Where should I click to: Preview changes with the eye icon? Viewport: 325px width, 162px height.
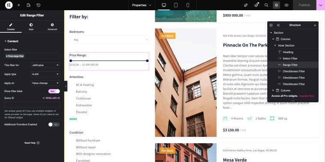tap(287, 5)
